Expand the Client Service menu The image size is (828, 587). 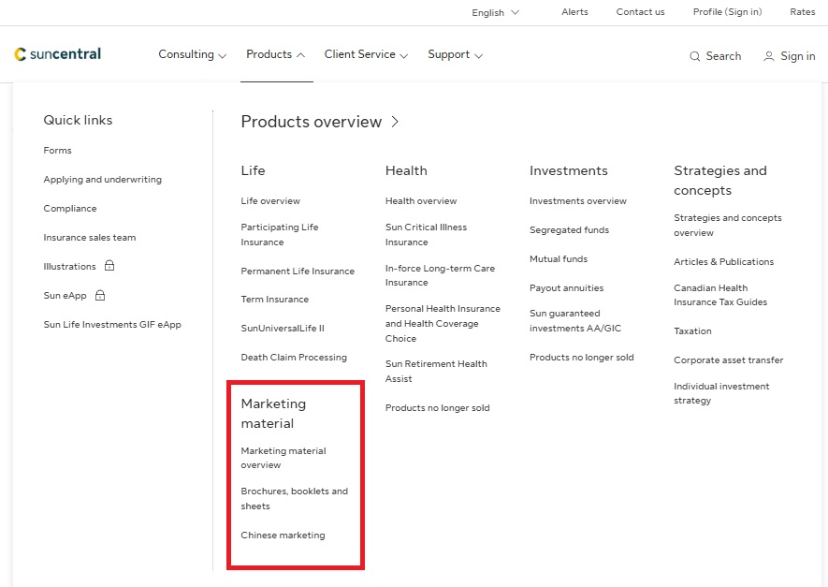(366, 54)
